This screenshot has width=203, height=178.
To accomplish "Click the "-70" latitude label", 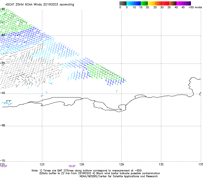I will tap(2, 160).
